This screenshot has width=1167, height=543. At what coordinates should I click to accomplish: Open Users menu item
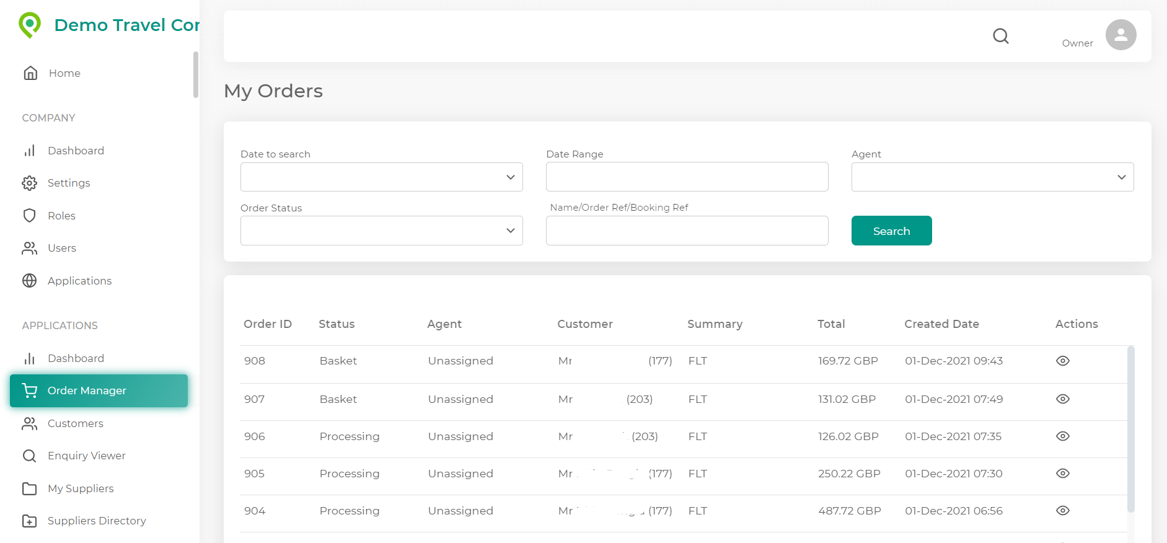(x=62, y=248)
